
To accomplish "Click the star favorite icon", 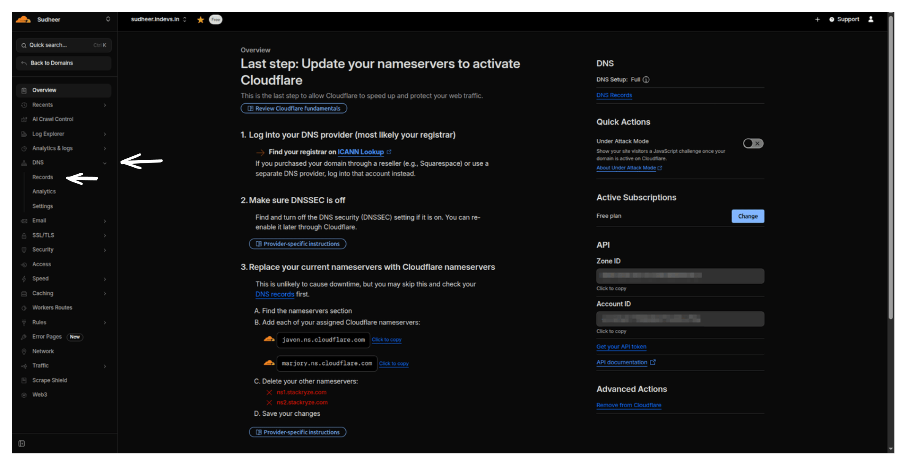I will pyautogui.click(x=201, y=19).
